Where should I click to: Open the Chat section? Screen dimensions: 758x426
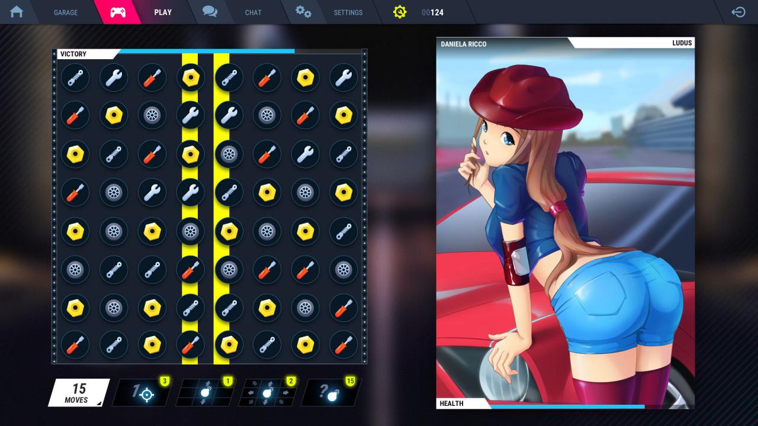253,12
